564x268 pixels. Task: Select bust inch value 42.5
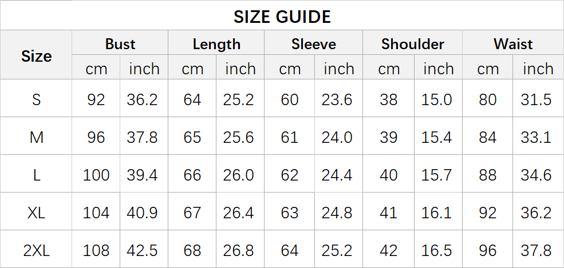click(142, 250)
